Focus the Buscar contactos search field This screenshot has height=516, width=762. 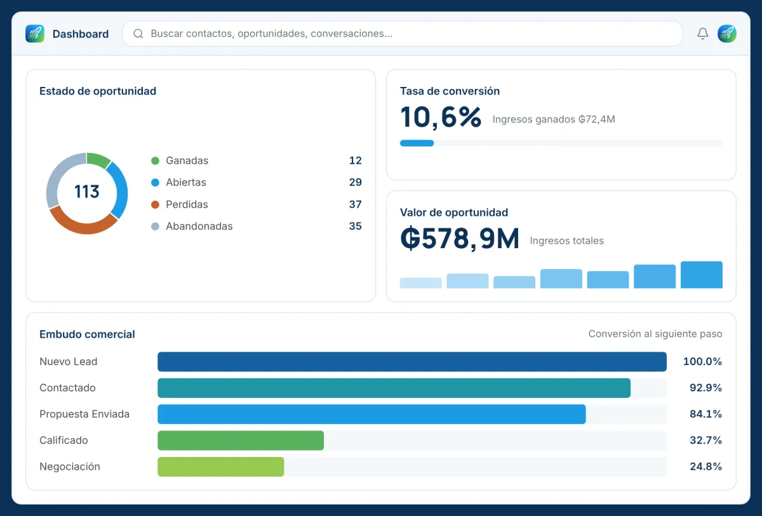[x=402, y=34]
